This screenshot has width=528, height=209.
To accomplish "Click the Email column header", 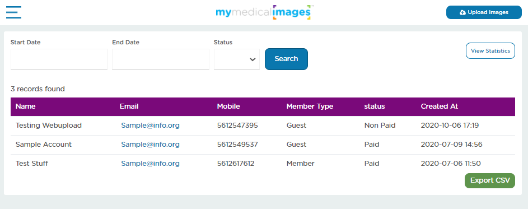I will pyautogui.click(x=129, y=106).
